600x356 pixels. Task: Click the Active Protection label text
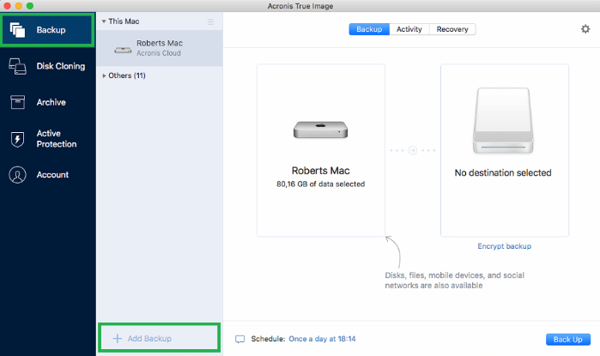pyautogui.click(x=57, y=139)
